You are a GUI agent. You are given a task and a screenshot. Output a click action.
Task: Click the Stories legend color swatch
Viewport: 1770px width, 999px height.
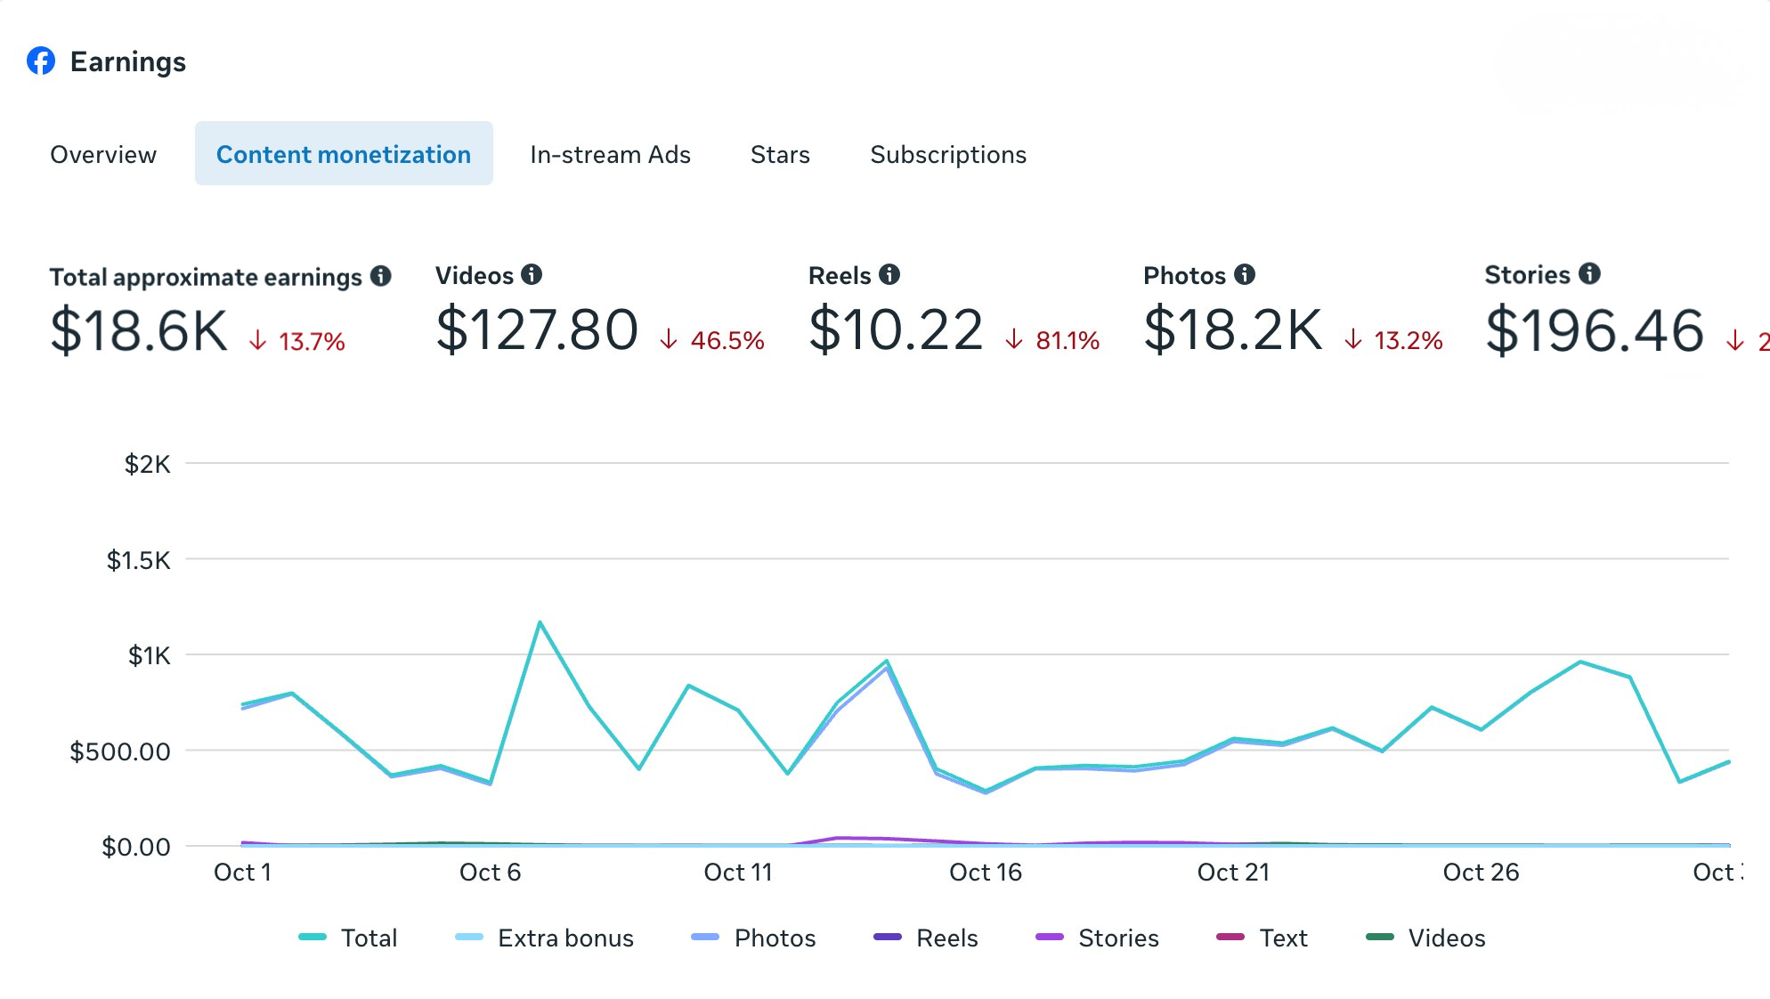coord(1050,937)
